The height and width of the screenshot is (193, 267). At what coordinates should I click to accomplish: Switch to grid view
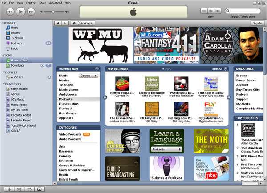tap(210, 11)
